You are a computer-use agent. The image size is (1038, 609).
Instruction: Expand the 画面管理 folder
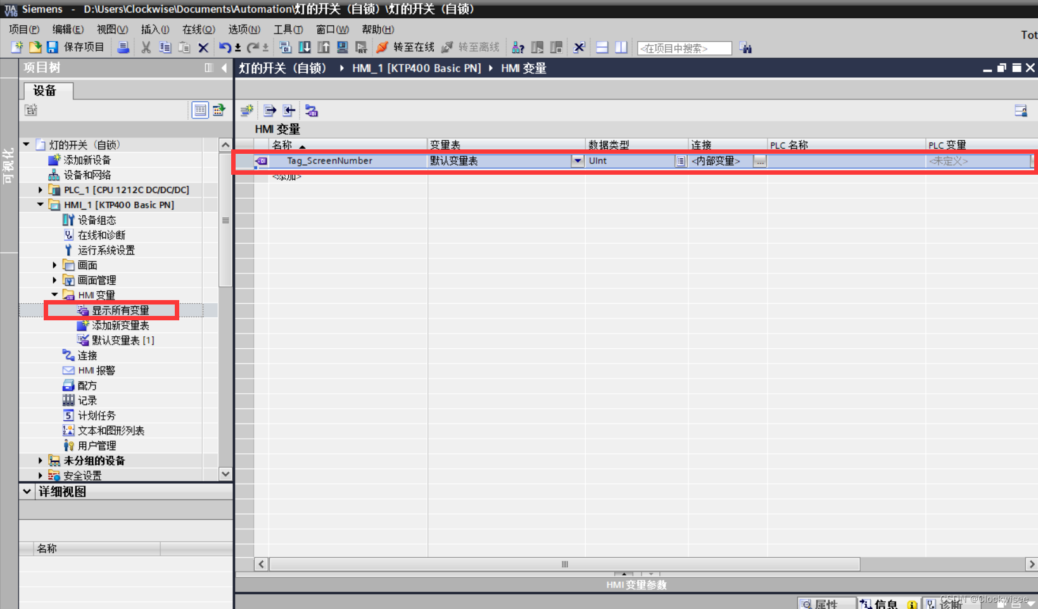(x=54, y=280)
